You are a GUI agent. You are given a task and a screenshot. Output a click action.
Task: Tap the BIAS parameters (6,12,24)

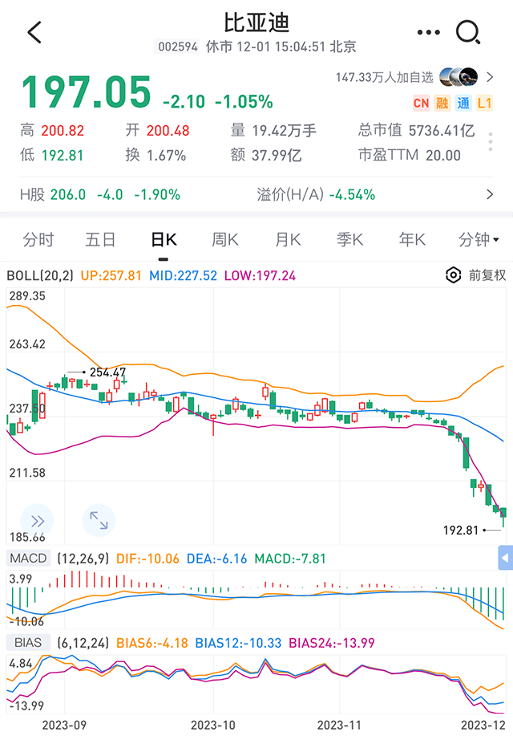[83, 643]
